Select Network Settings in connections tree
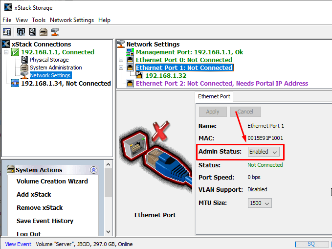Image resolution: width=332 pixels, height=249 pixels. [x=50, y=75]
